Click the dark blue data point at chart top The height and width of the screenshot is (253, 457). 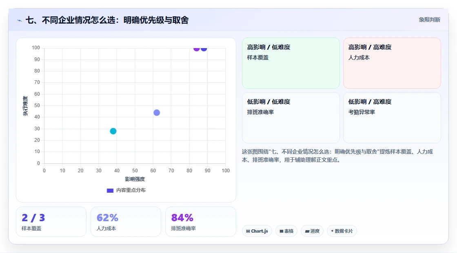tap(204, 48)
